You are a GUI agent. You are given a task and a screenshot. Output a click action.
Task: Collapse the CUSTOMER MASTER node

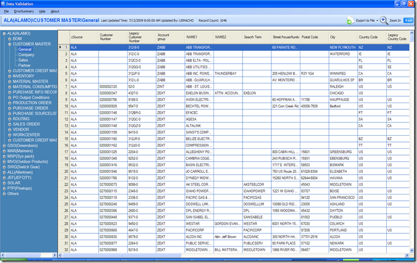(x=10, y=44)
